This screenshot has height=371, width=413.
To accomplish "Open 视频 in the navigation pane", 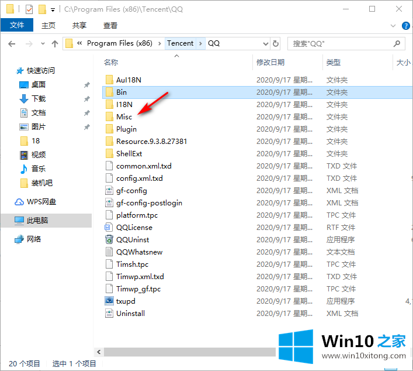I will [39, 155].
